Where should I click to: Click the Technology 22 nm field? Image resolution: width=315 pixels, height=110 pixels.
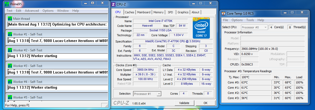(x=140, y=35)
